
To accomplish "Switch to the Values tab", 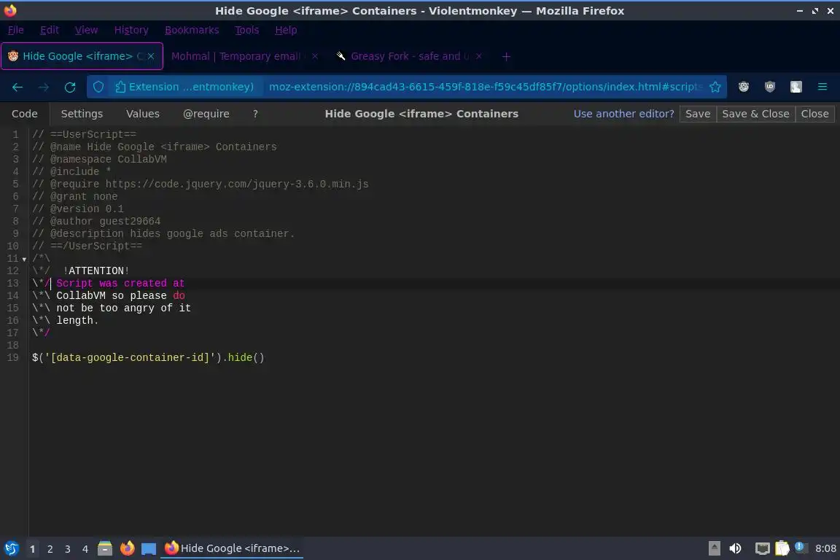I will click(x=142, y=114).
